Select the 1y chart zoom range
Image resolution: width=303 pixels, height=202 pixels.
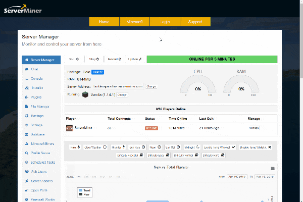[x=110, y=177]
